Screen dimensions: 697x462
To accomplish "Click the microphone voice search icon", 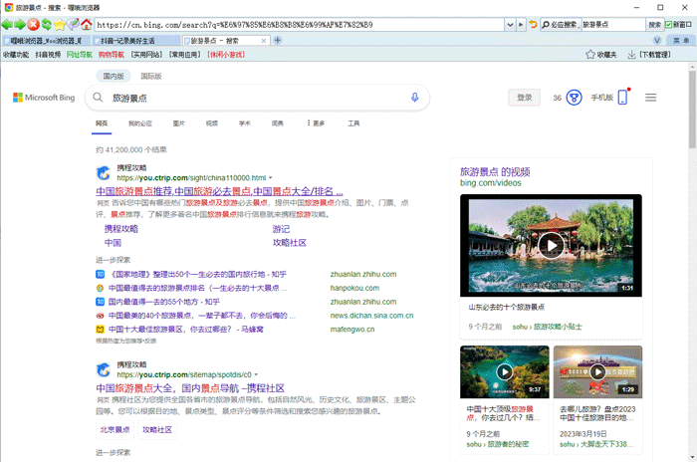I will (414, 98).
